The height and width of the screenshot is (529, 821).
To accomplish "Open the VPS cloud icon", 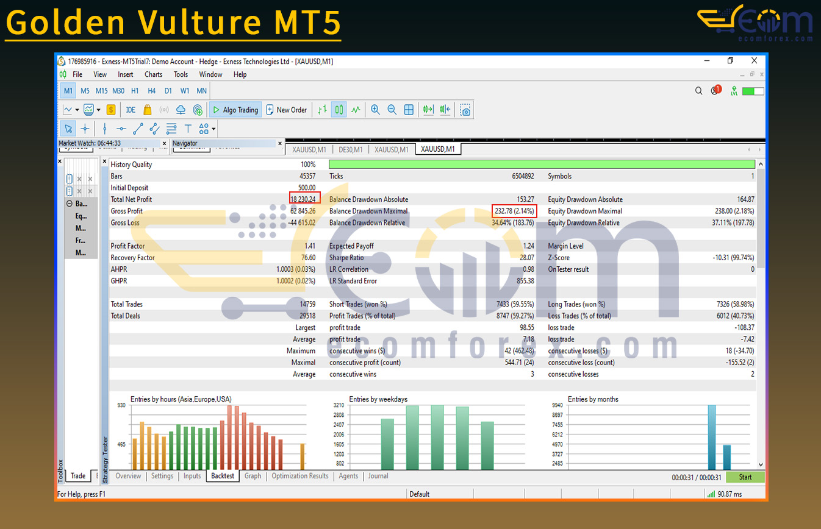I will (x=181, y=110).
